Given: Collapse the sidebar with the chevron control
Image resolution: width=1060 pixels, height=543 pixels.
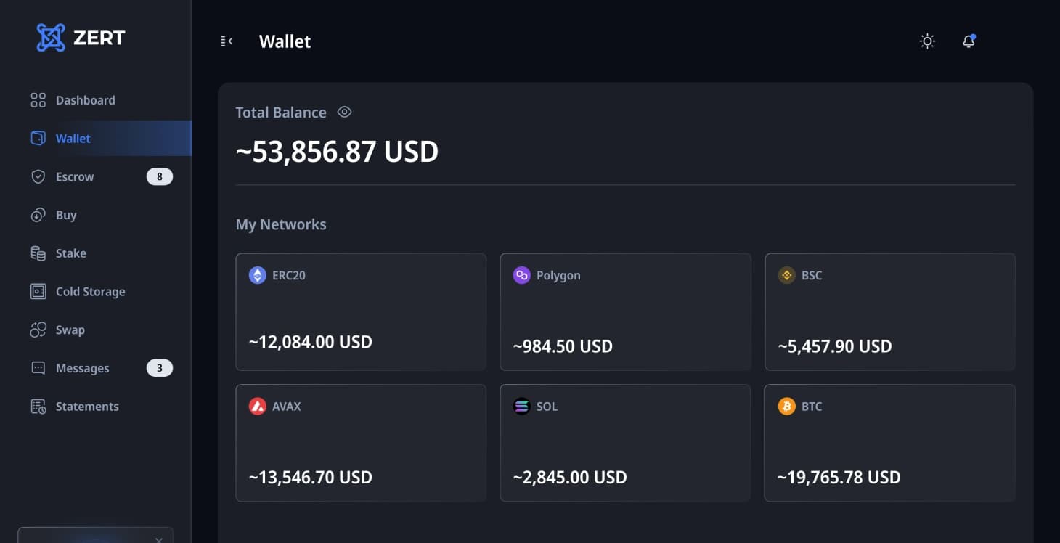Looking at the screenshot, I should tap(226, 41).
